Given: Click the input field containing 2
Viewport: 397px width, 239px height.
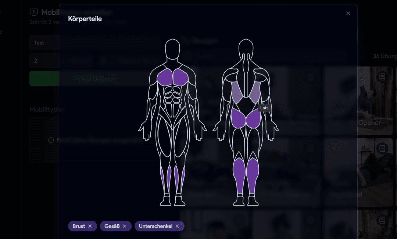Looking at the screenshot, I should (44, 61).
